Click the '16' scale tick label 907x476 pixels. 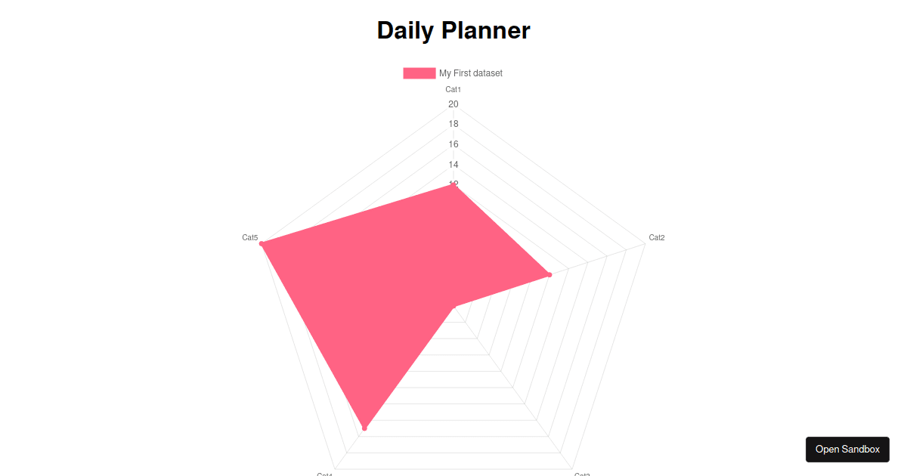(453, 144)
